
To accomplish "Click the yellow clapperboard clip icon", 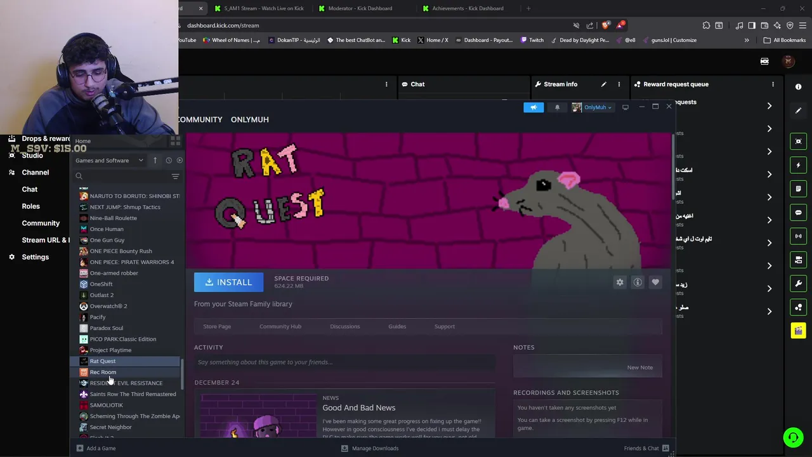I will pos(799,331).
